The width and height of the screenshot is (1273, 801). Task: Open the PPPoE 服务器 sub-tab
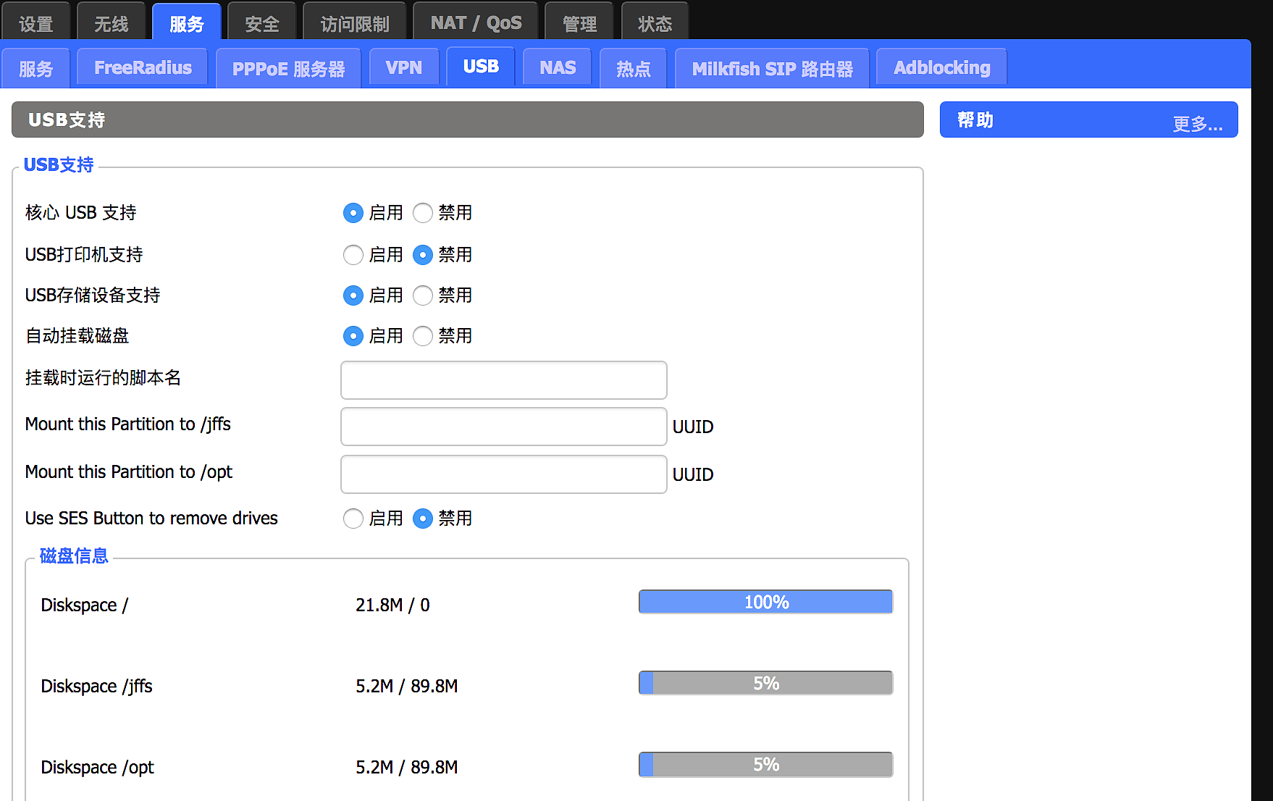pos(288,69)
